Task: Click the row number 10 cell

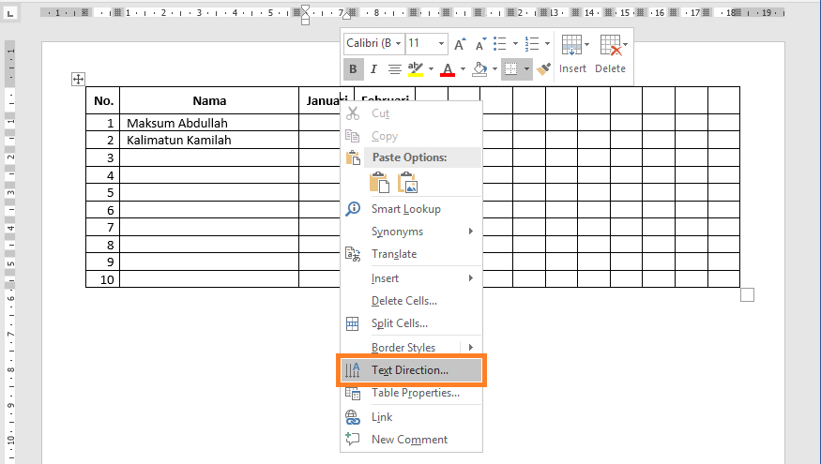Action: point(103,279)
